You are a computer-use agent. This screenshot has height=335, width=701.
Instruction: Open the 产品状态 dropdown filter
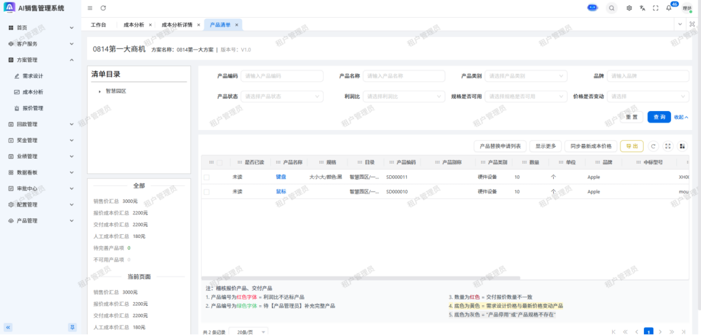(x=283, y=96)
